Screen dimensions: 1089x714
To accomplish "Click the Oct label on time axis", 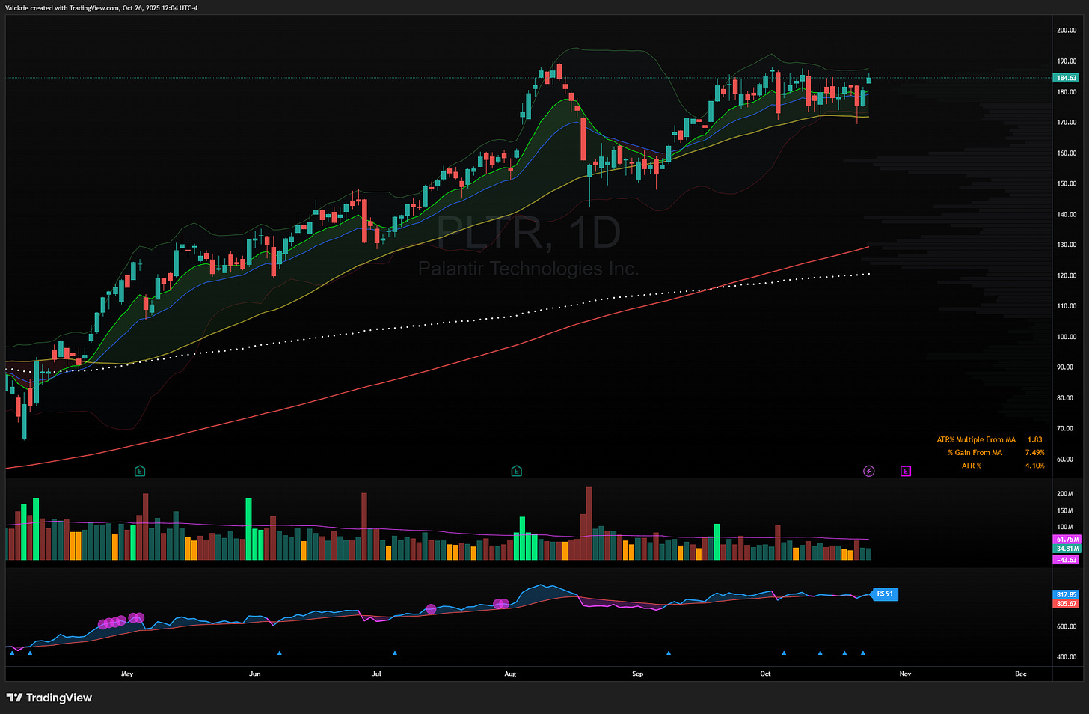I will 765,674.
